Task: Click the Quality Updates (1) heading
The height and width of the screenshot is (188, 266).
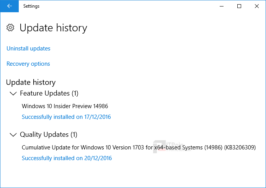Action: (49, 135)
